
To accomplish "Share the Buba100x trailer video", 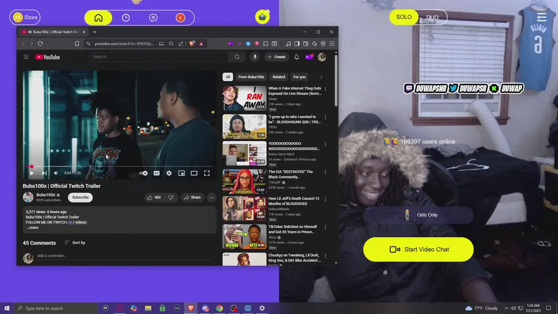I will pyautogui.click(x=192, y=198).
